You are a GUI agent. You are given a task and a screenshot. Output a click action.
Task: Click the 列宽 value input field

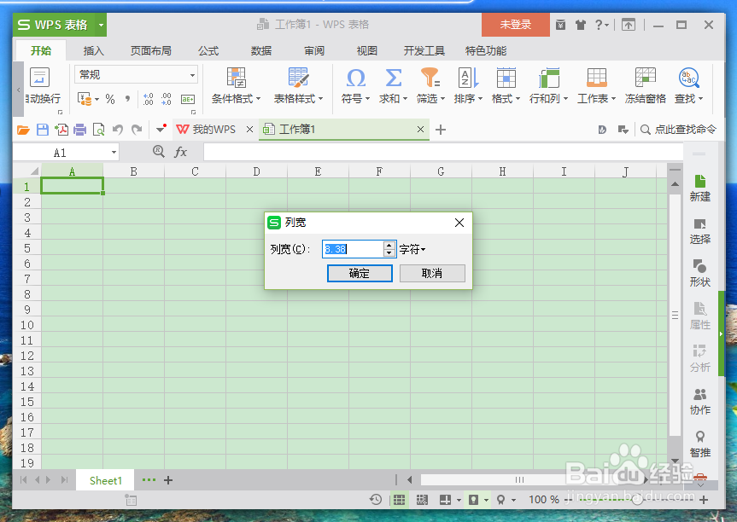coord(354,249)
